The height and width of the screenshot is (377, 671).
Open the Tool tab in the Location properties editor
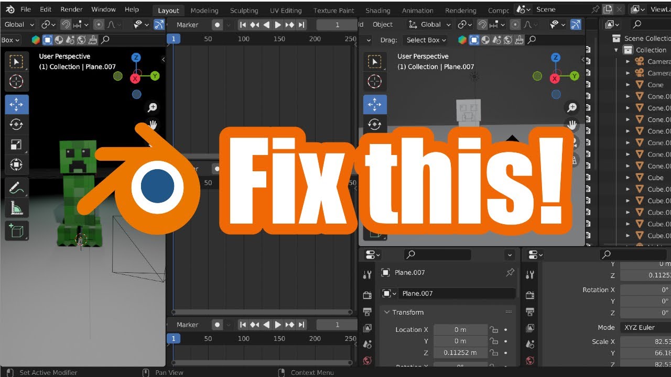point(367,275)
